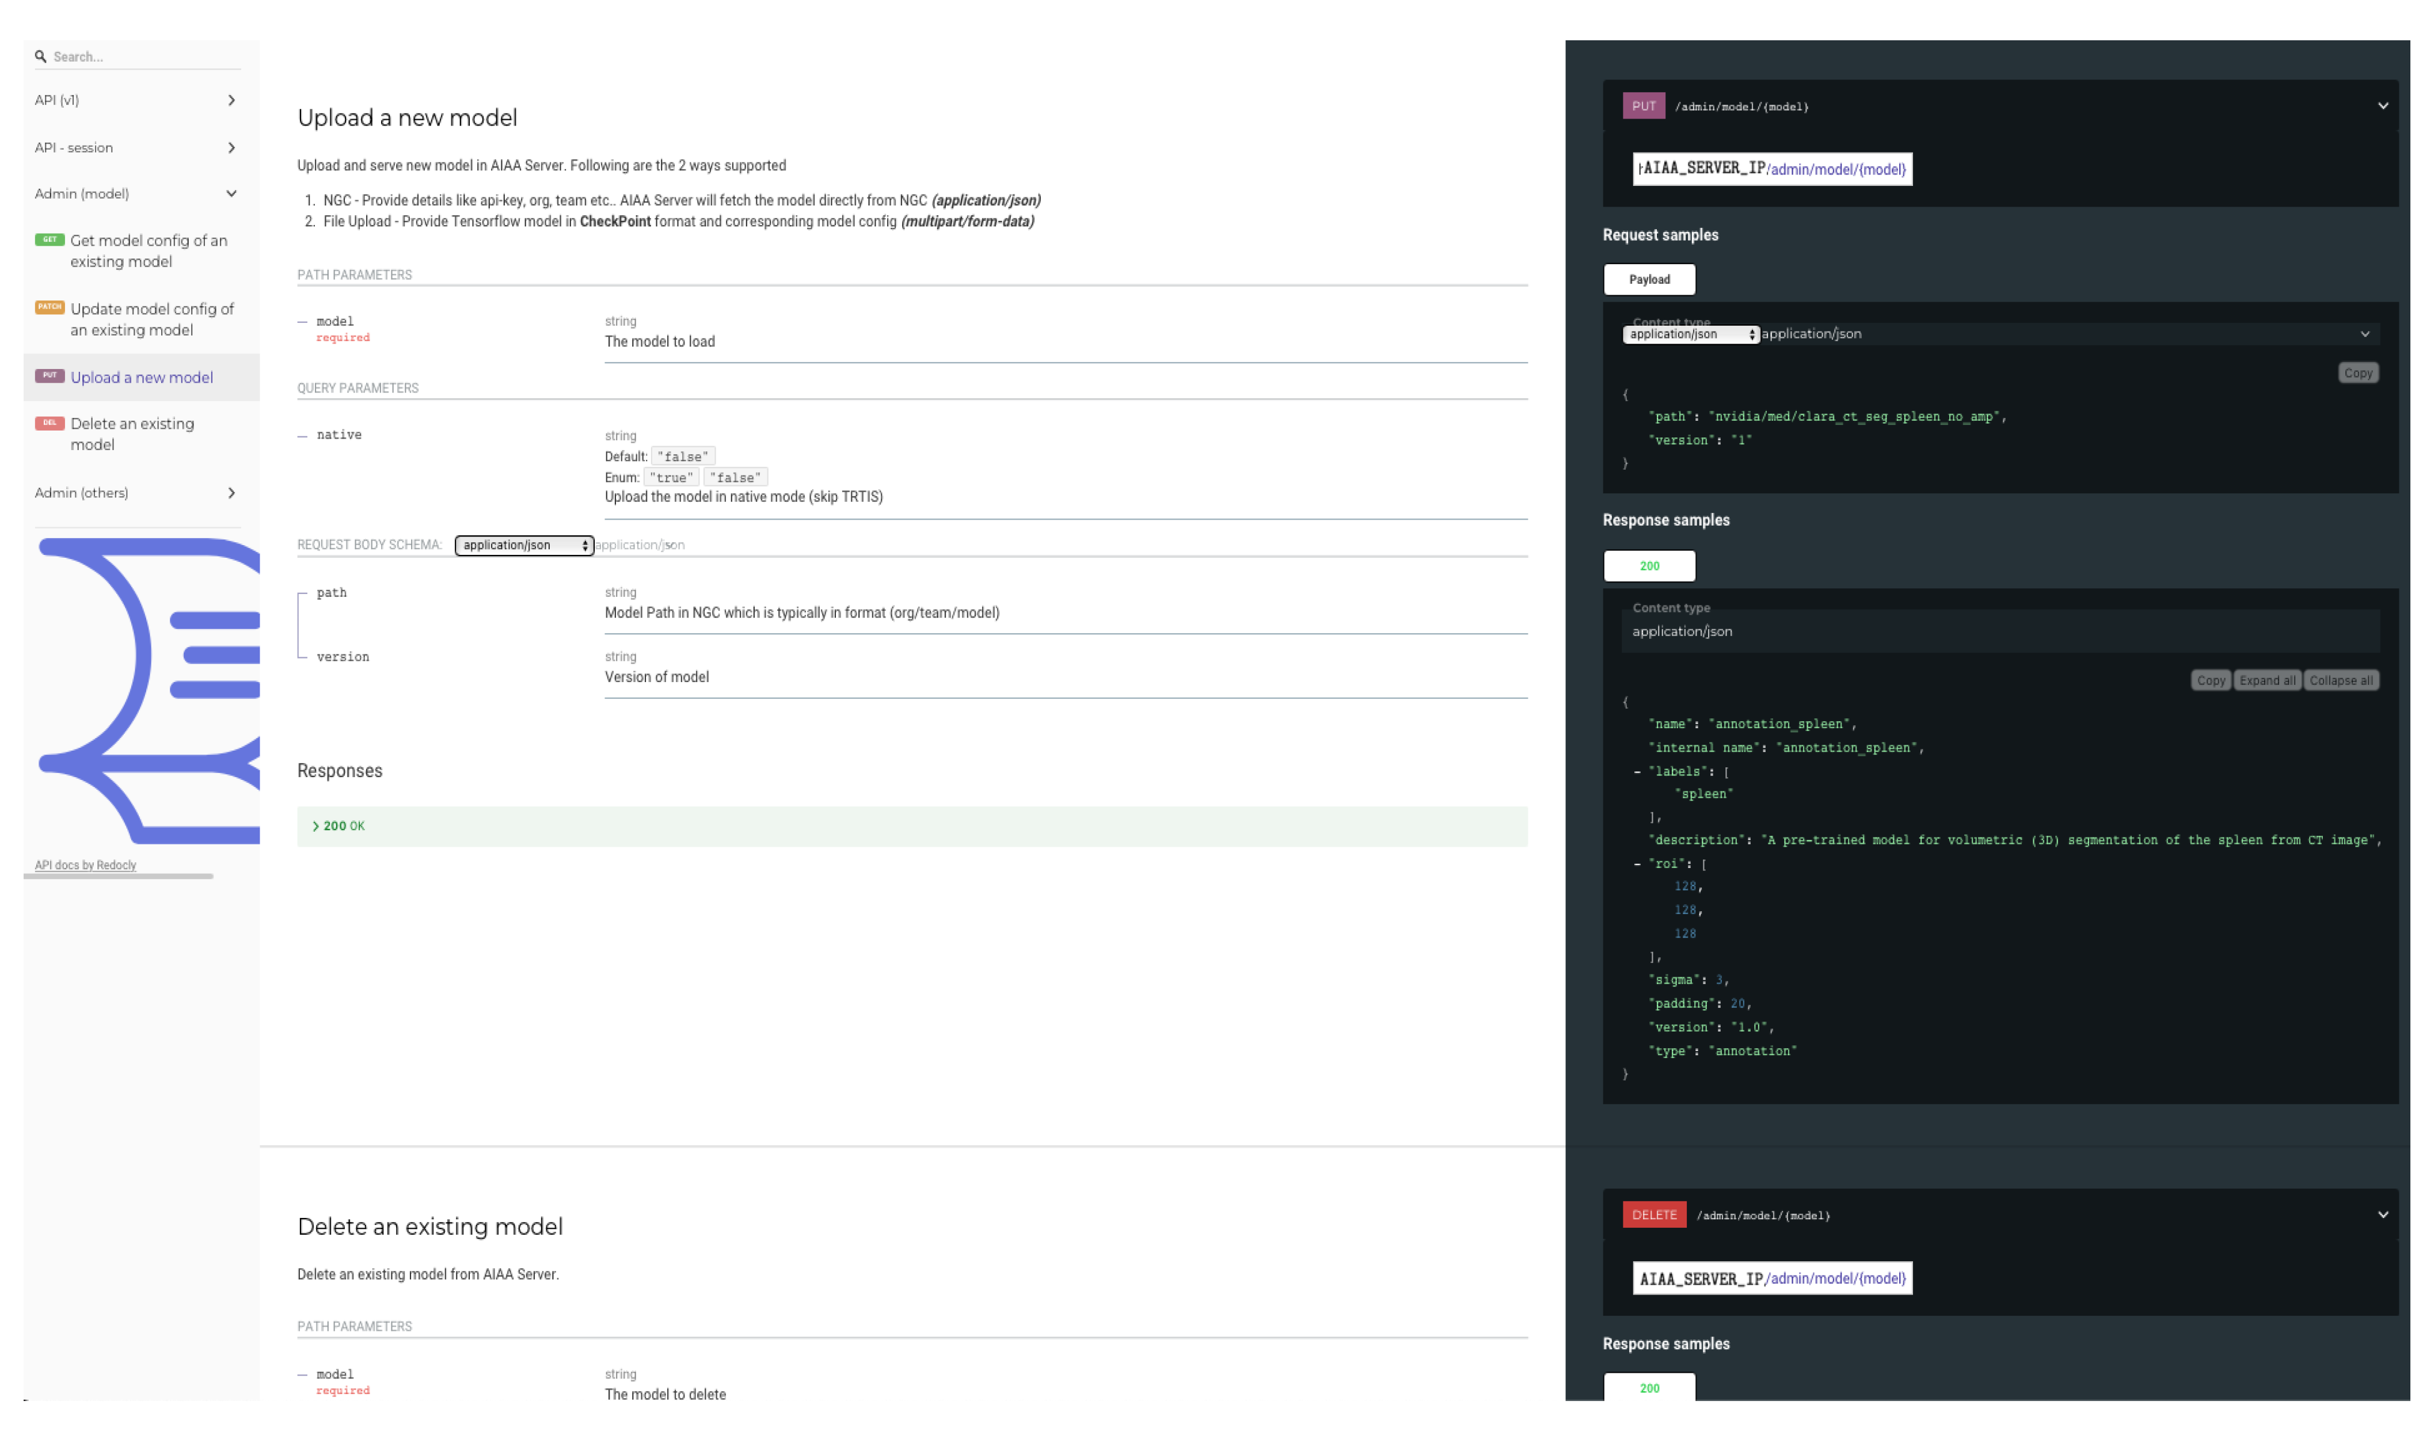Click the purple PUT method badge
Image resolution: width=2434 pixels, height=1435 pixels.
click(x=1644, y=106)
